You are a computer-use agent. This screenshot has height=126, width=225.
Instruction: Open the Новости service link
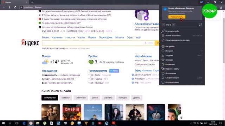click(x=70, y=37)
